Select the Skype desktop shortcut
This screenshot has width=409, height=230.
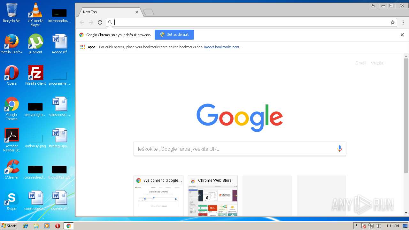12,201
